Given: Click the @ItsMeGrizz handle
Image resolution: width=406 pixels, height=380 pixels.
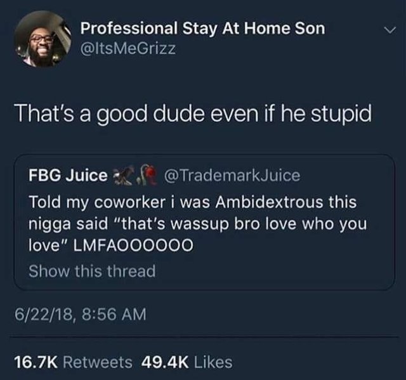Looking at the screenshot, I should tap(128, 48).
